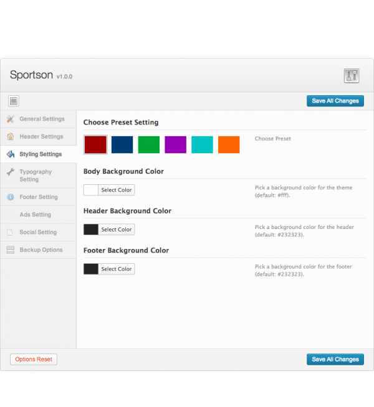Click the Typography Setting wrench icon
The width and height of the screenshot is (374, 407).
[x=11, y=172]
